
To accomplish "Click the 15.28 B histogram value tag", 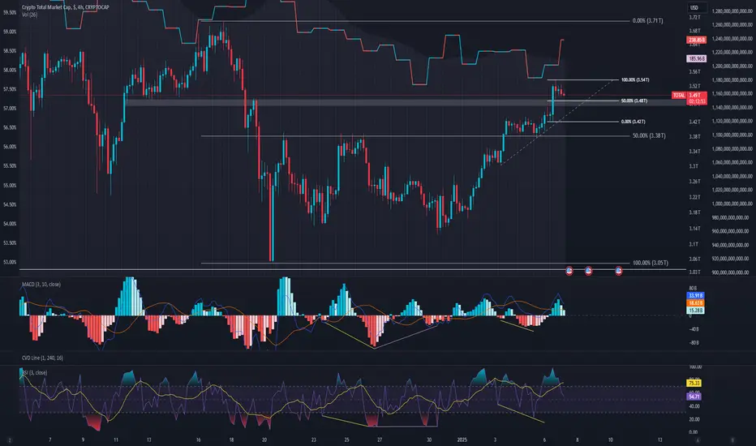I will tap(696, 310).
